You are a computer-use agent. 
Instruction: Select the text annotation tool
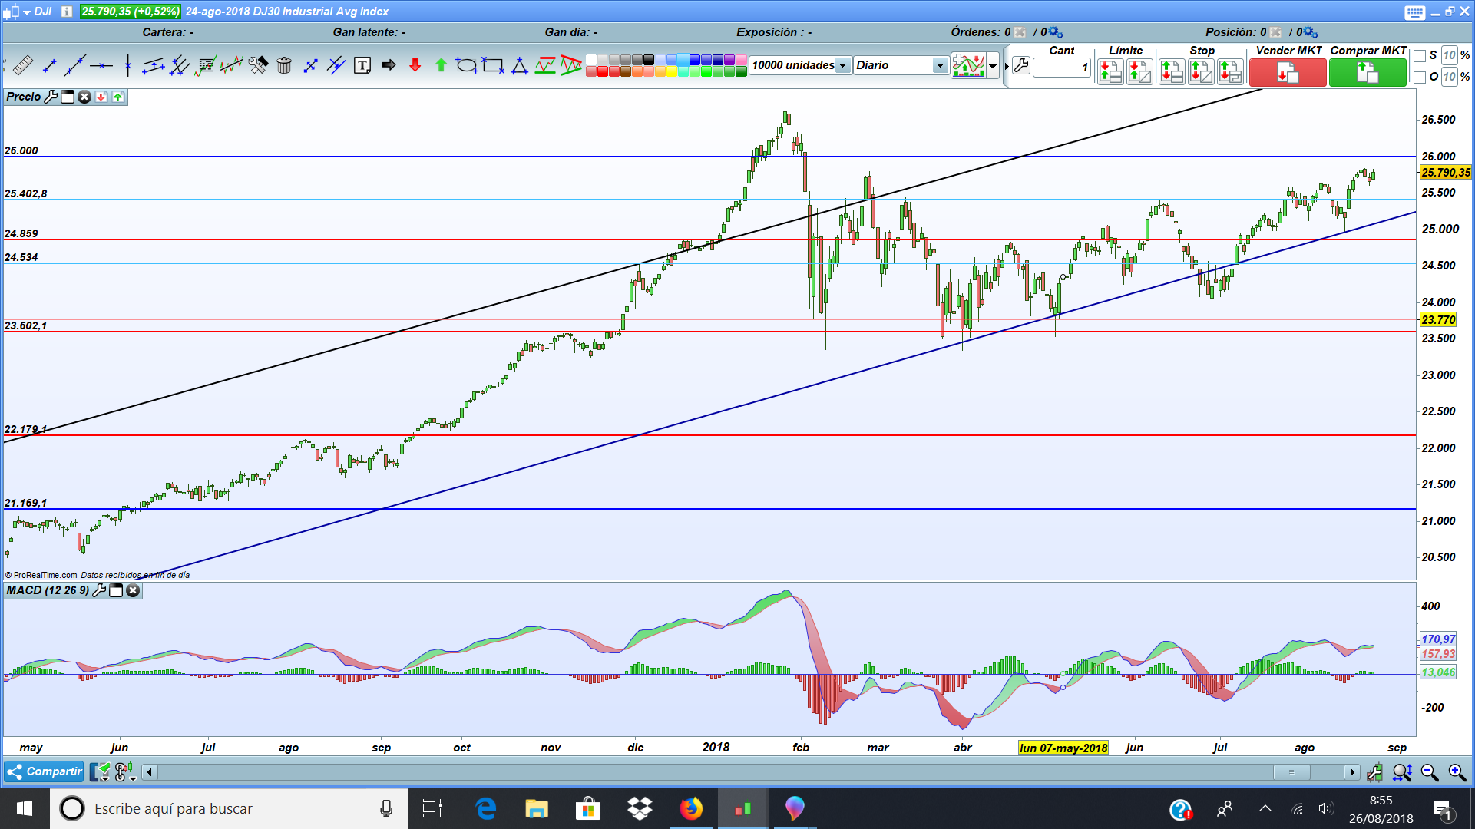click(x=362, y=65)
